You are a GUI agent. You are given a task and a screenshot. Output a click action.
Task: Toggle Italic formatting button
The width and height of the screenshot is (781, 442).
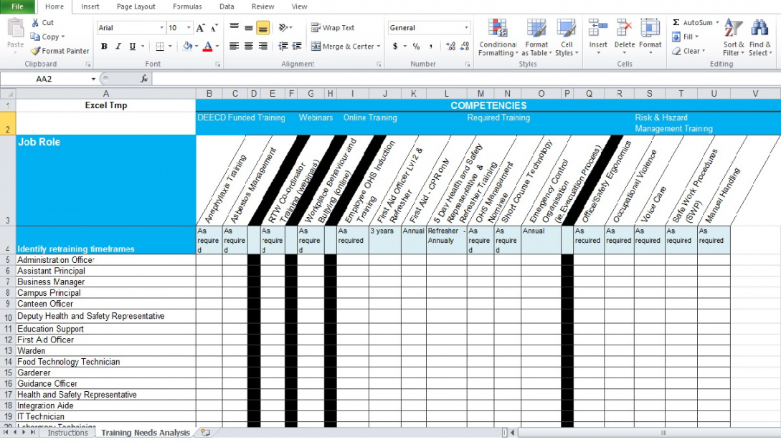pos(118,47)
